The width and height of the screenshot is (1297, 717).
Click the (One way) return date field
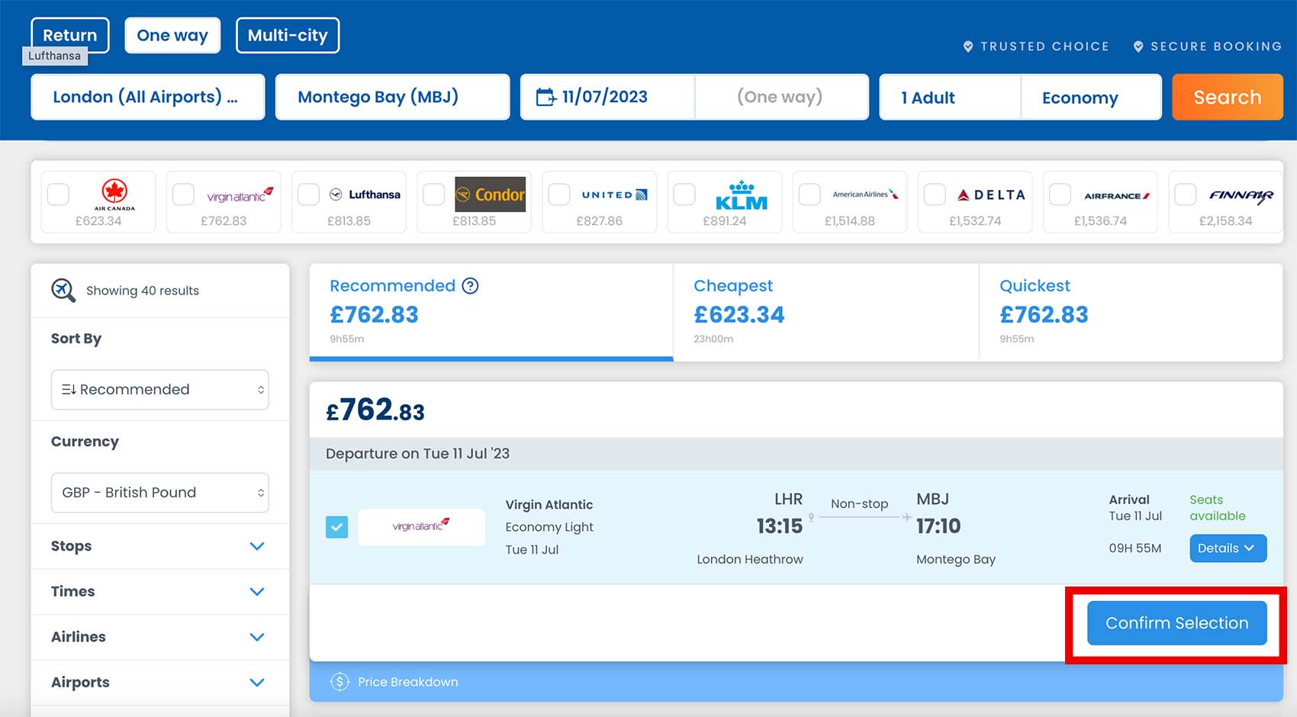781,97
